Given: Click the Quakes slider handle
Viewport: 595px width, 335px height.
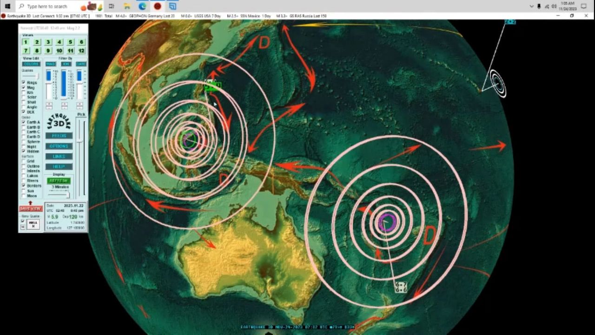Looking at the screenshot, I should [x=37, y=76].
